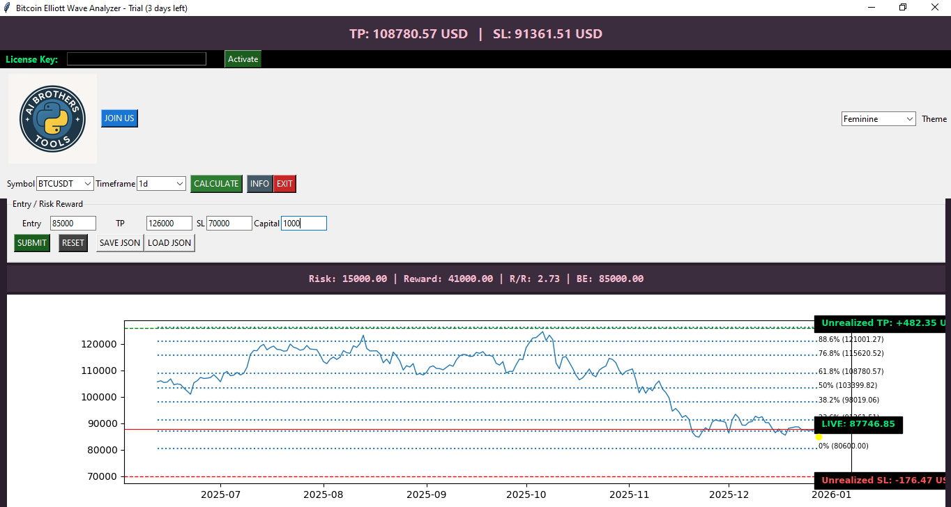951x507 pixels.
Task: Select the TP field showing 126000
Action: [x=169, y=224]
